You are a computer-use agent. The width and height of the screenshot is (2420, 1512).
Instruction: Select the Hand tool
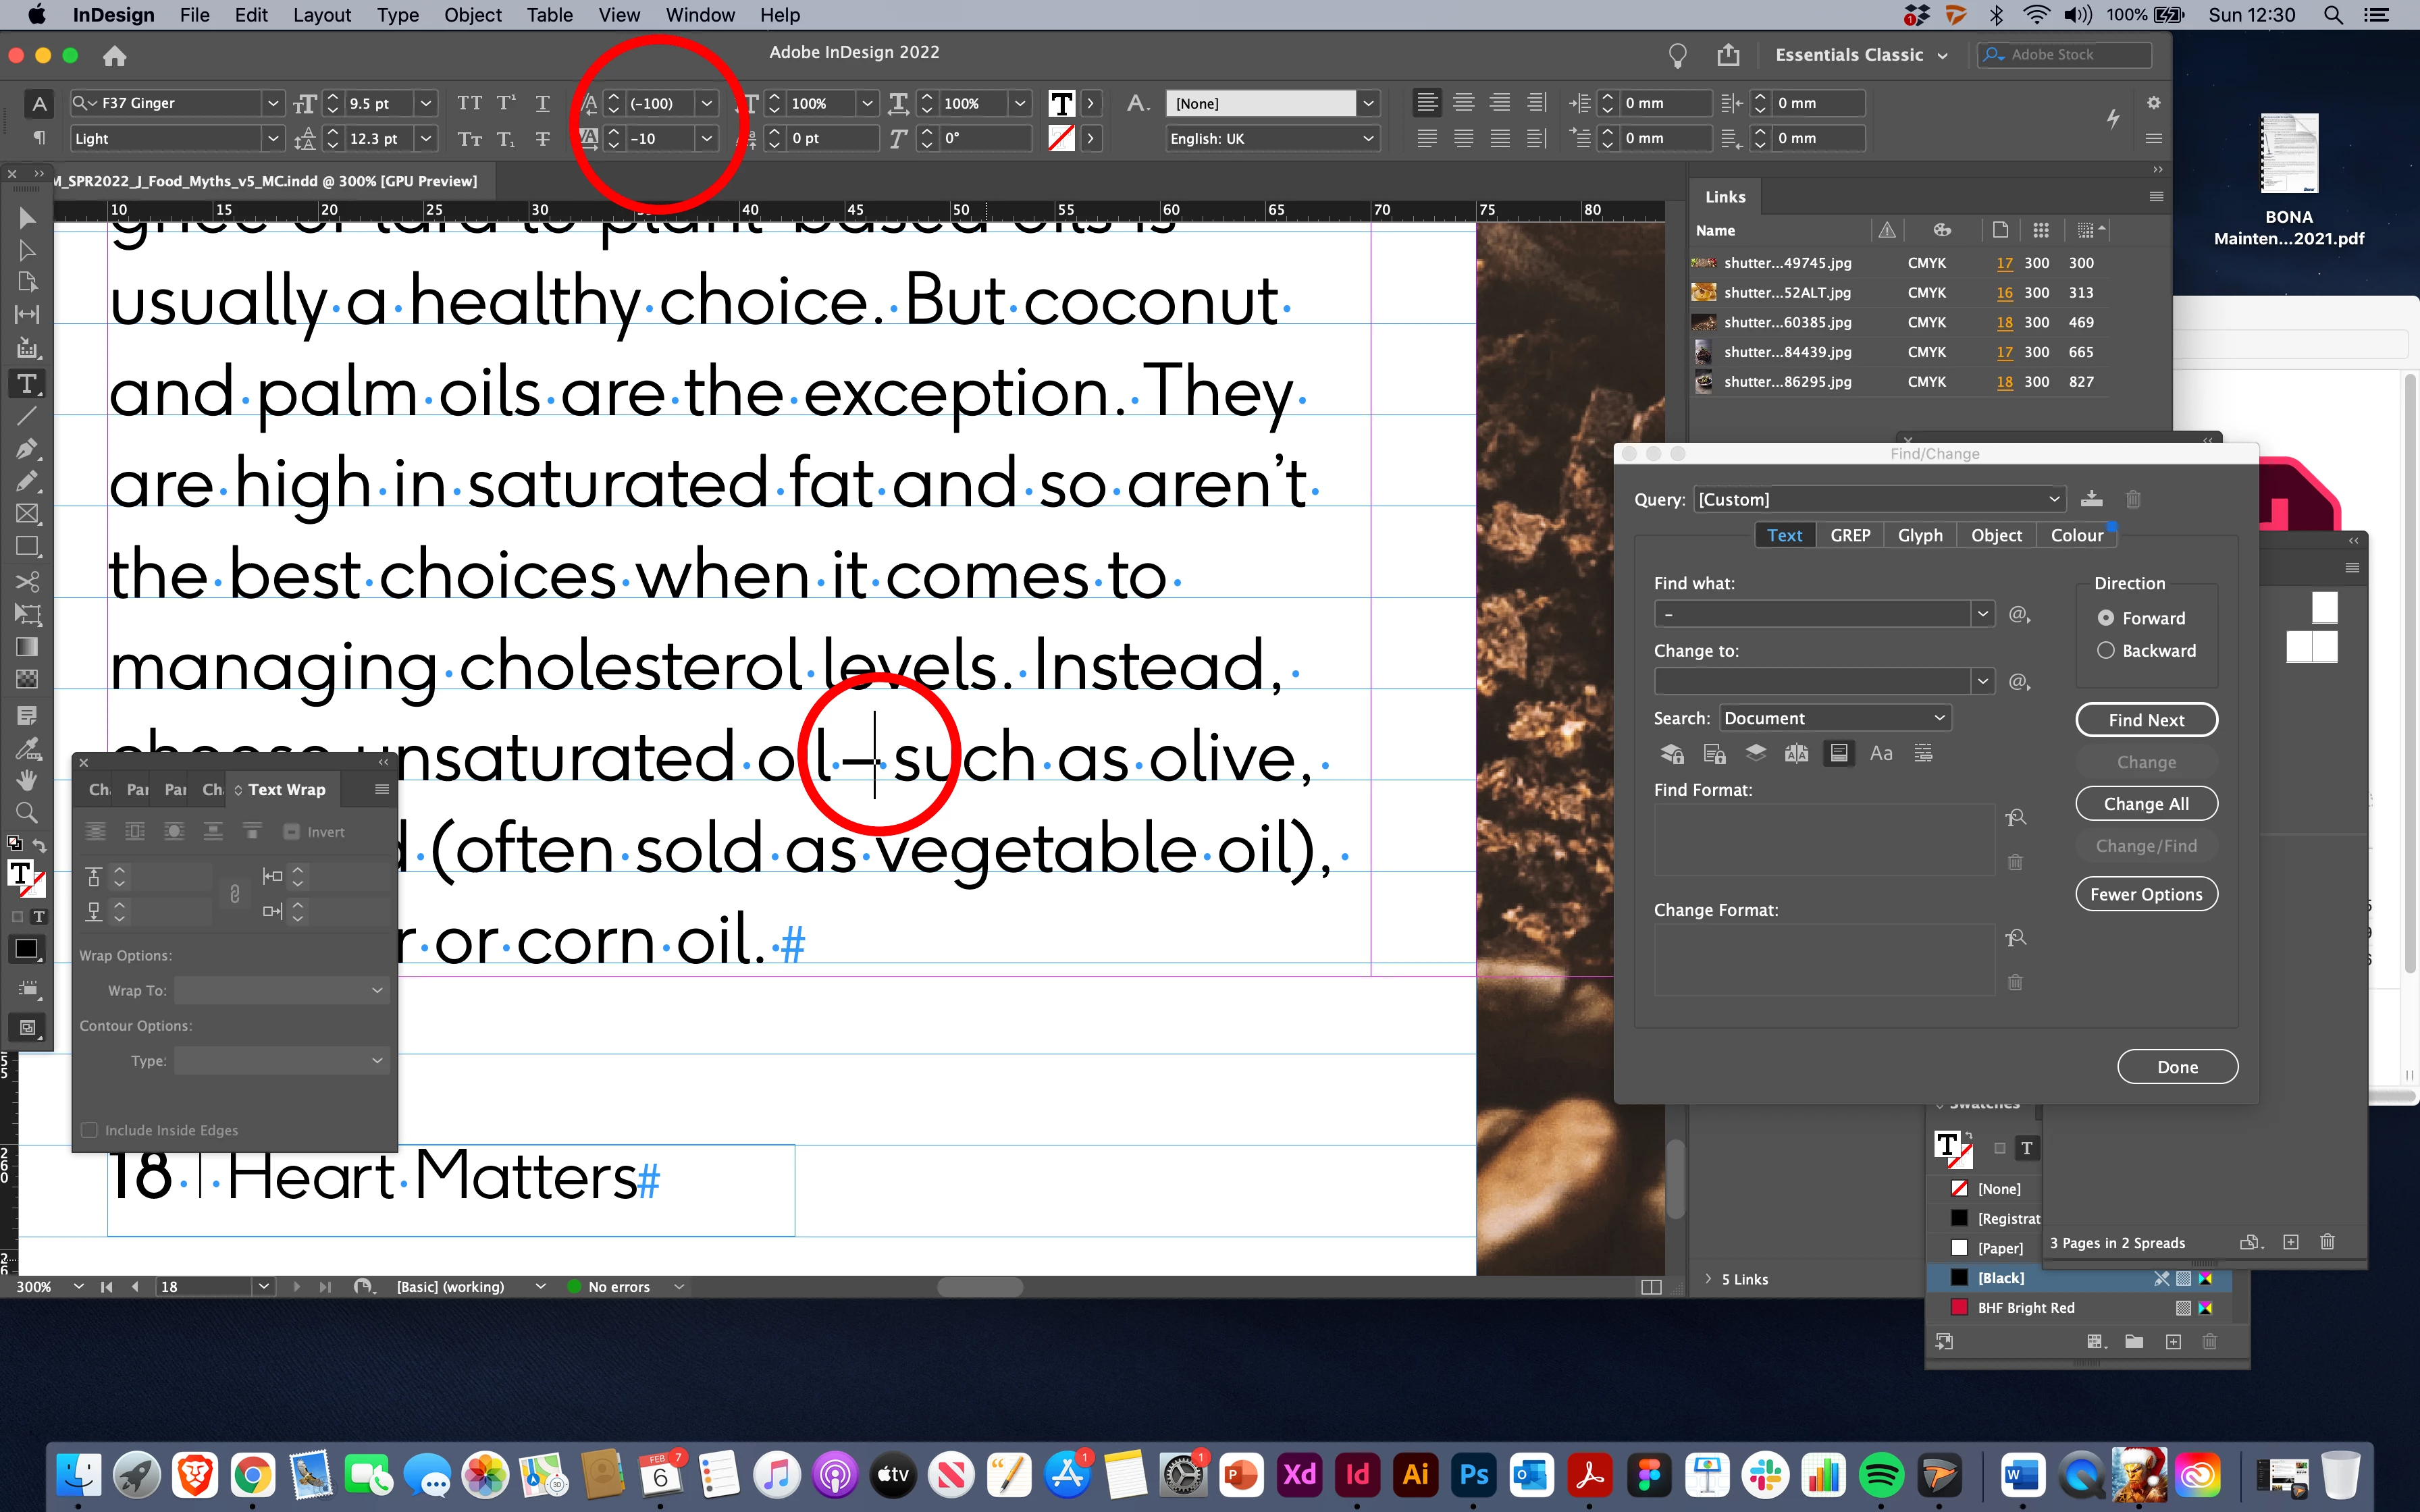(27, 779)
